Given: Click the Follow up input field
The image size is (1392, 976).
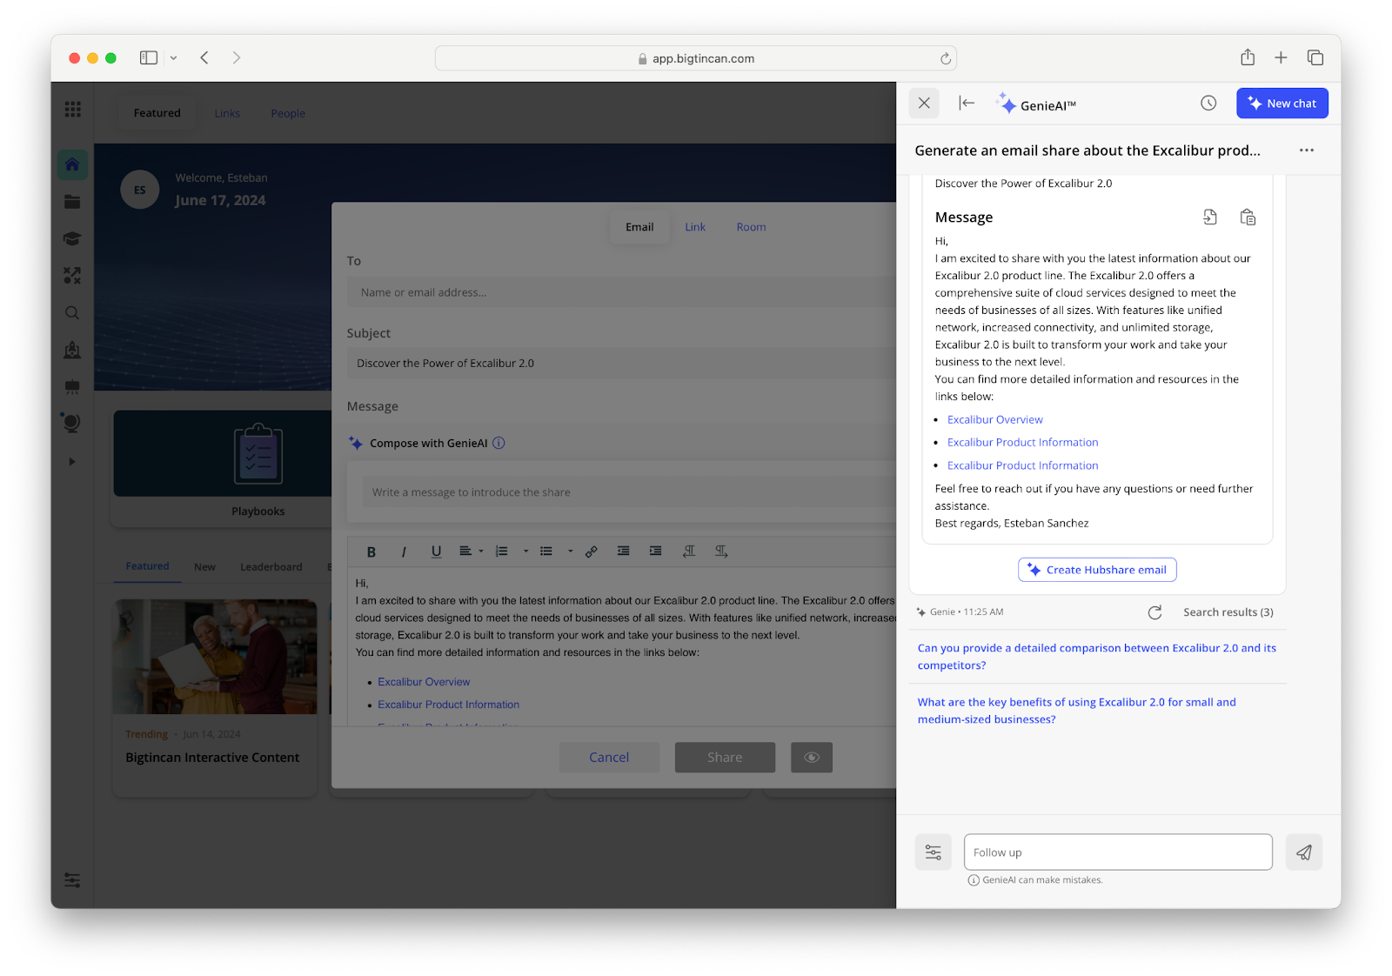Looking at the screenshot, I should click(x=1117, y=852).
